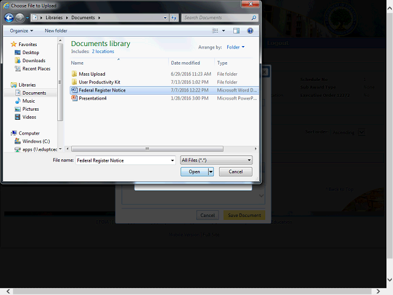Click the horizontal scrollbar in file list
This screenshot has width=393, height=295.
pyautogui.click(x=147, y=149)
